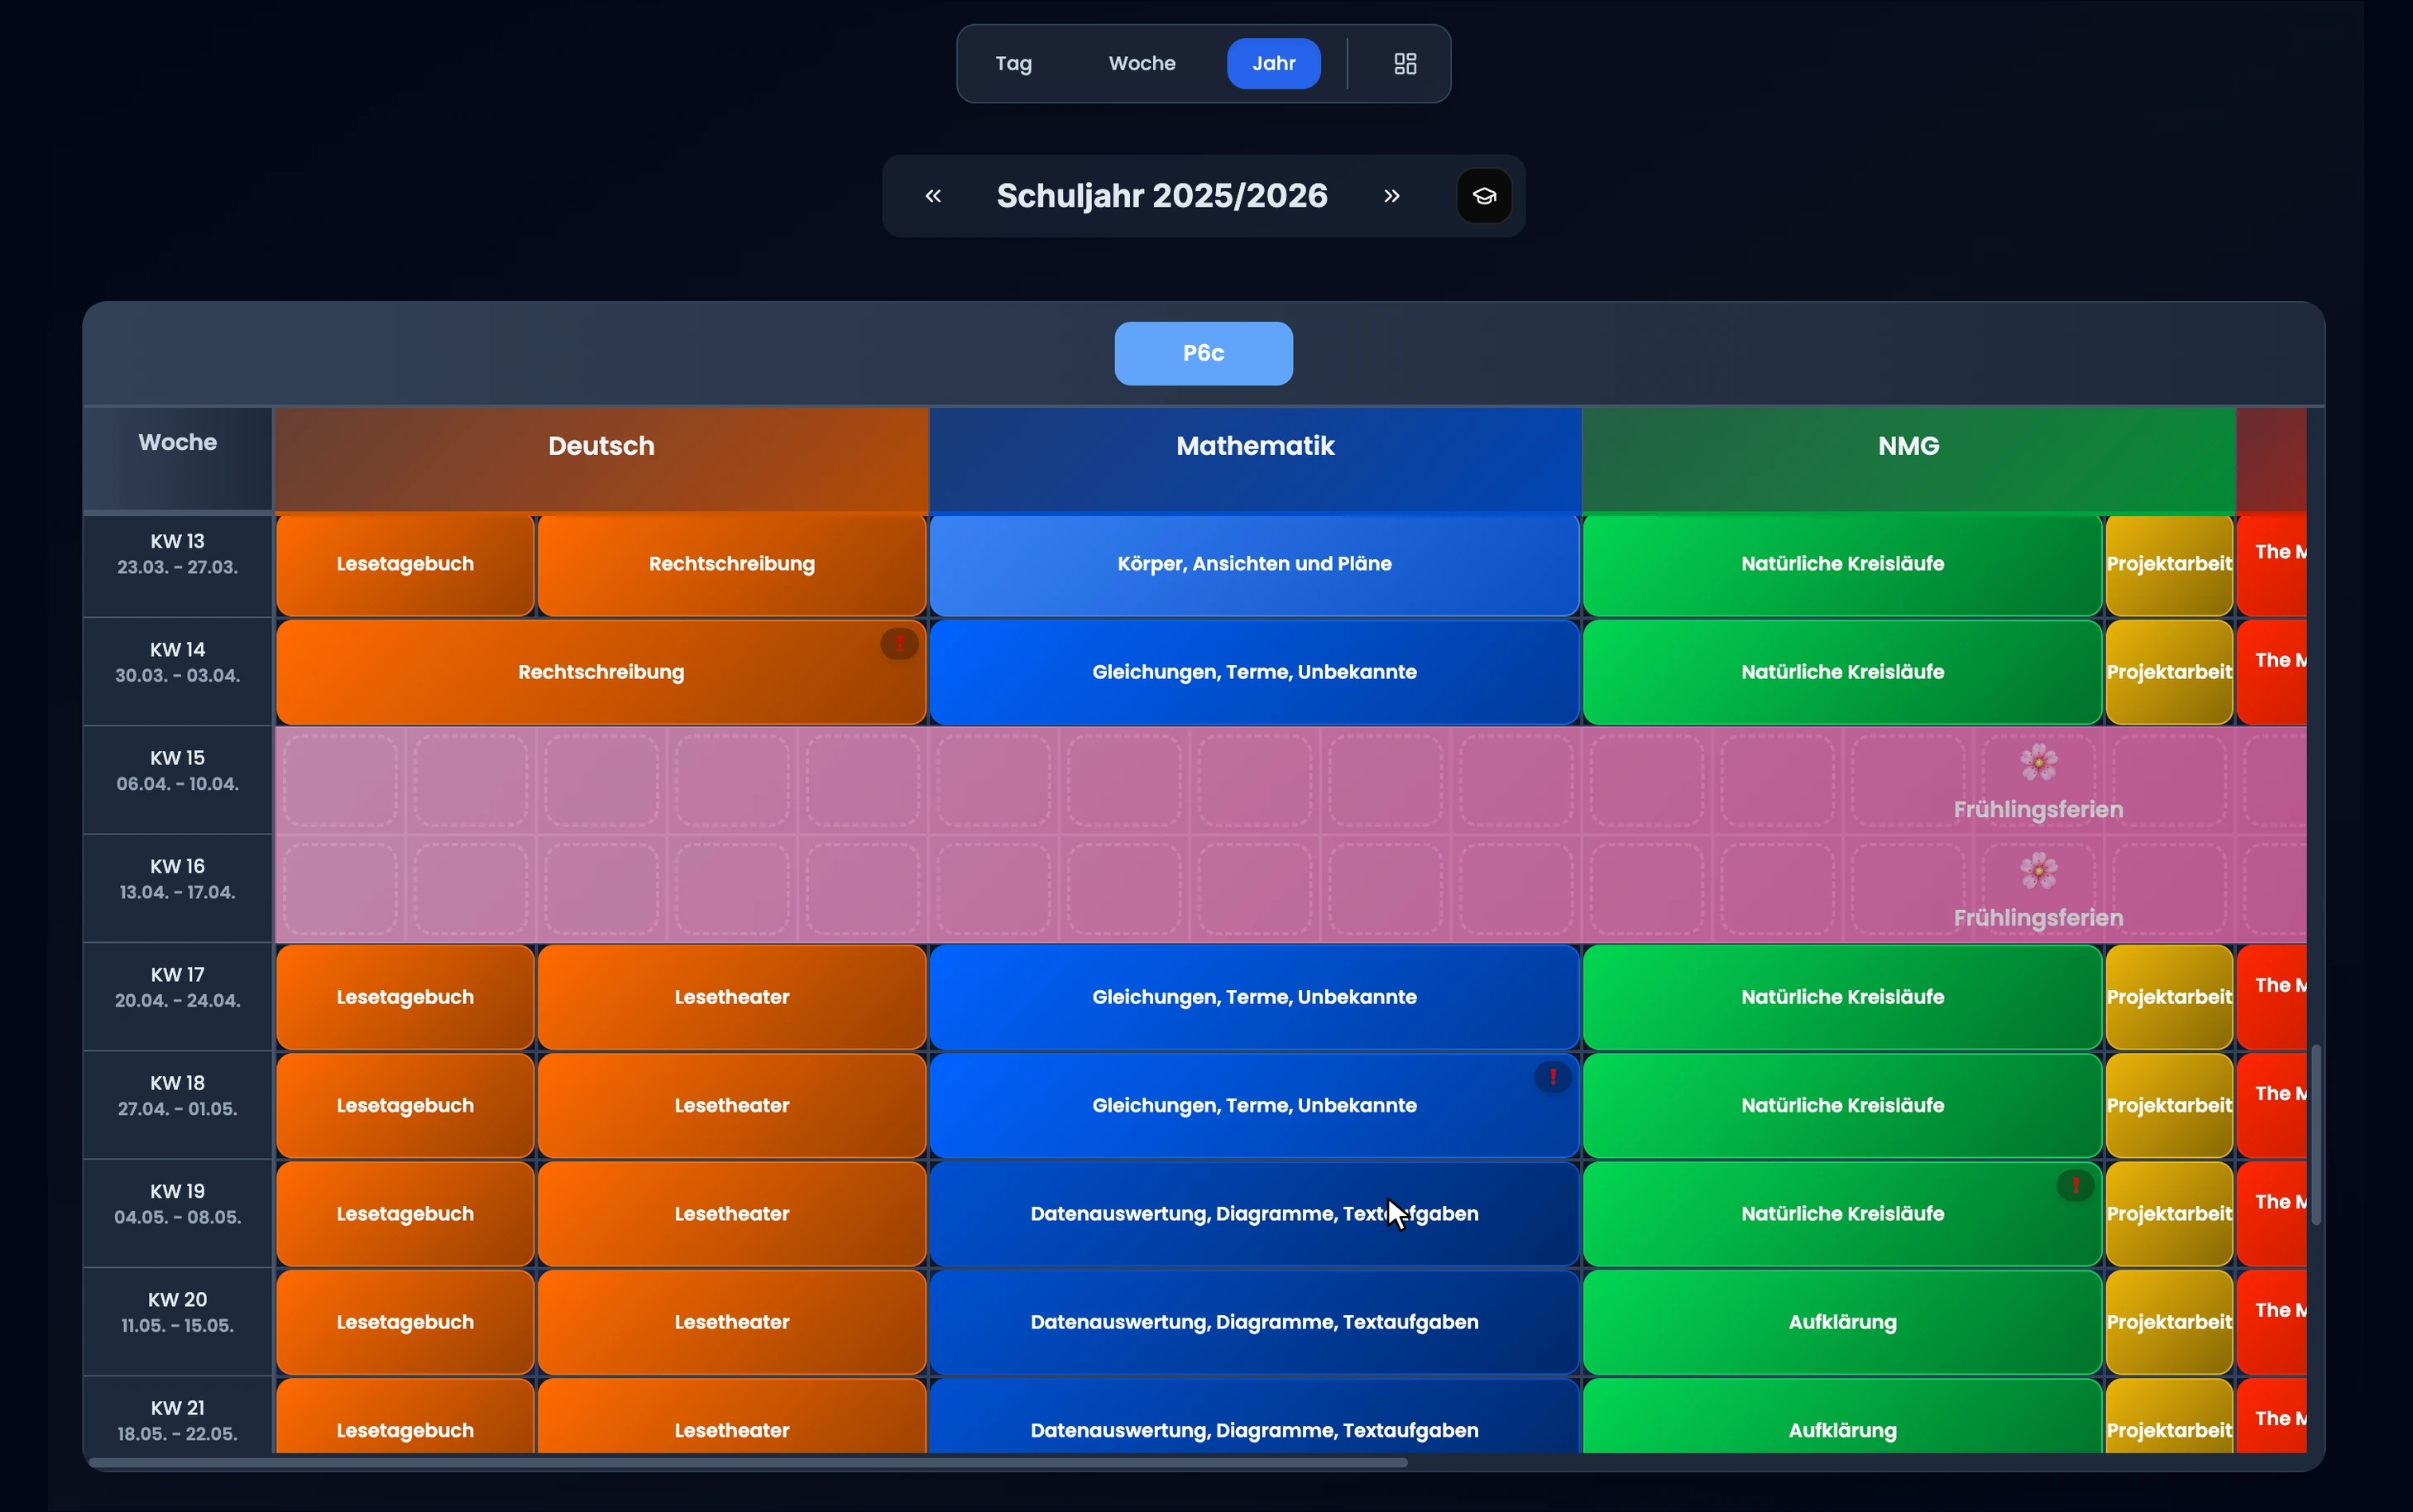Open KW 13 Rechtschreibung block
The width and height of the screenshot is (2413, 1512).
click(x=732, y=565)
